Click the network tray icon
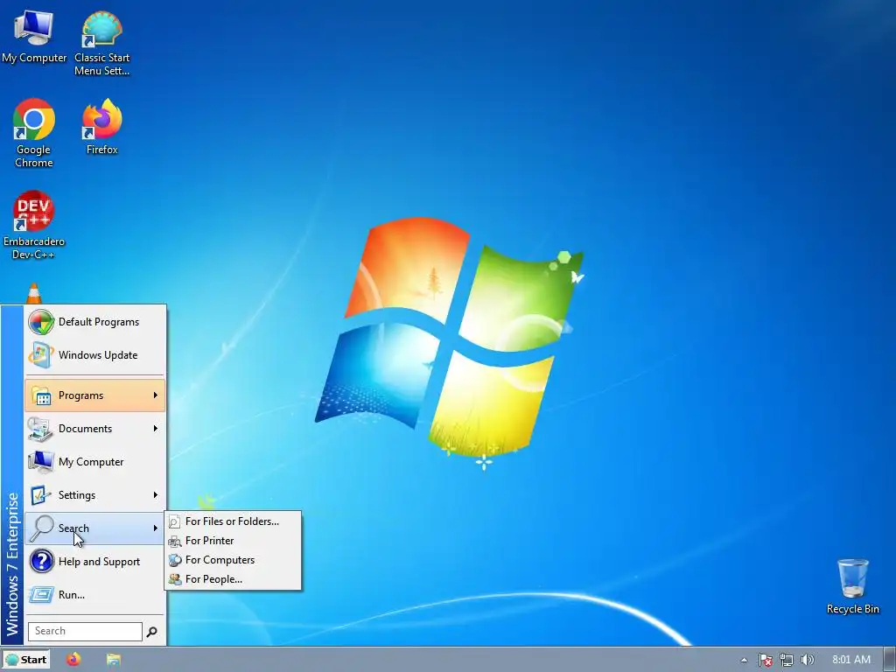 point(787,660)
